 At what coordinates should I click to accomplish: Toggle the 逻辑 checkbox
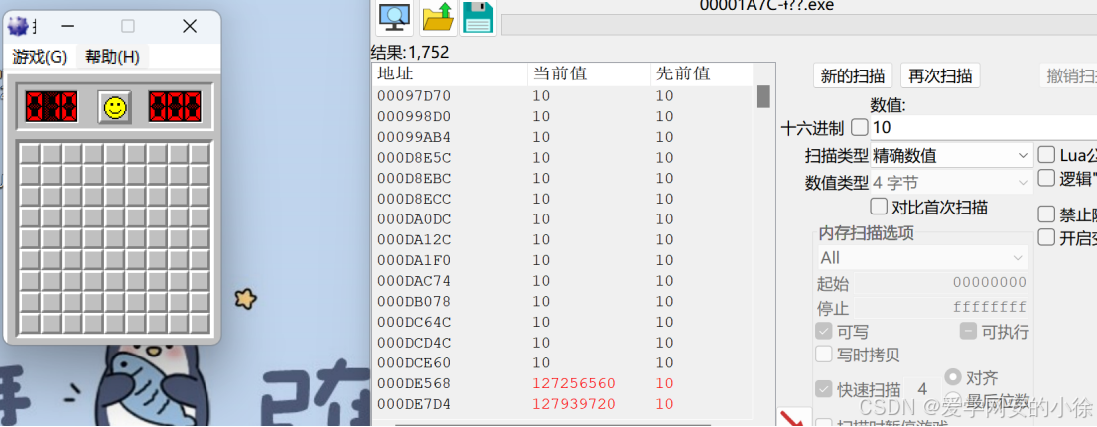tap(1046, 178)
